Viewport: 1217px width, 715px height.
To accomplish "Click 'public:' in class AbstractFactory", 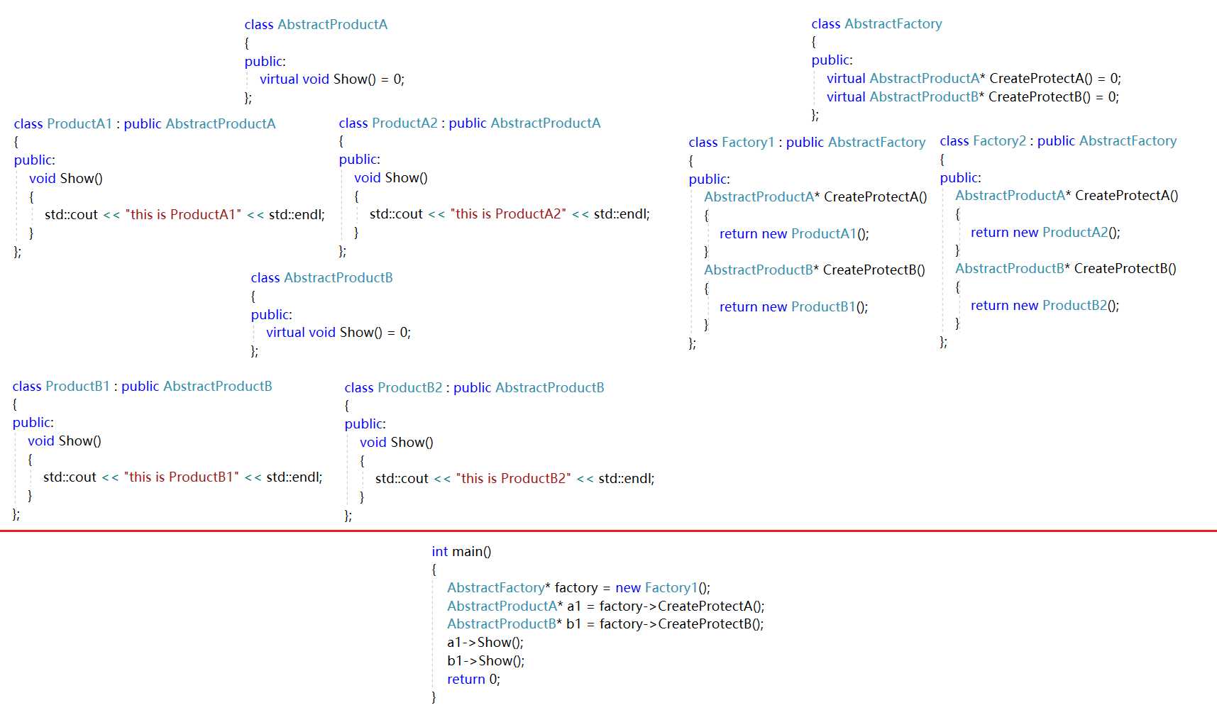I will [832, 60].
